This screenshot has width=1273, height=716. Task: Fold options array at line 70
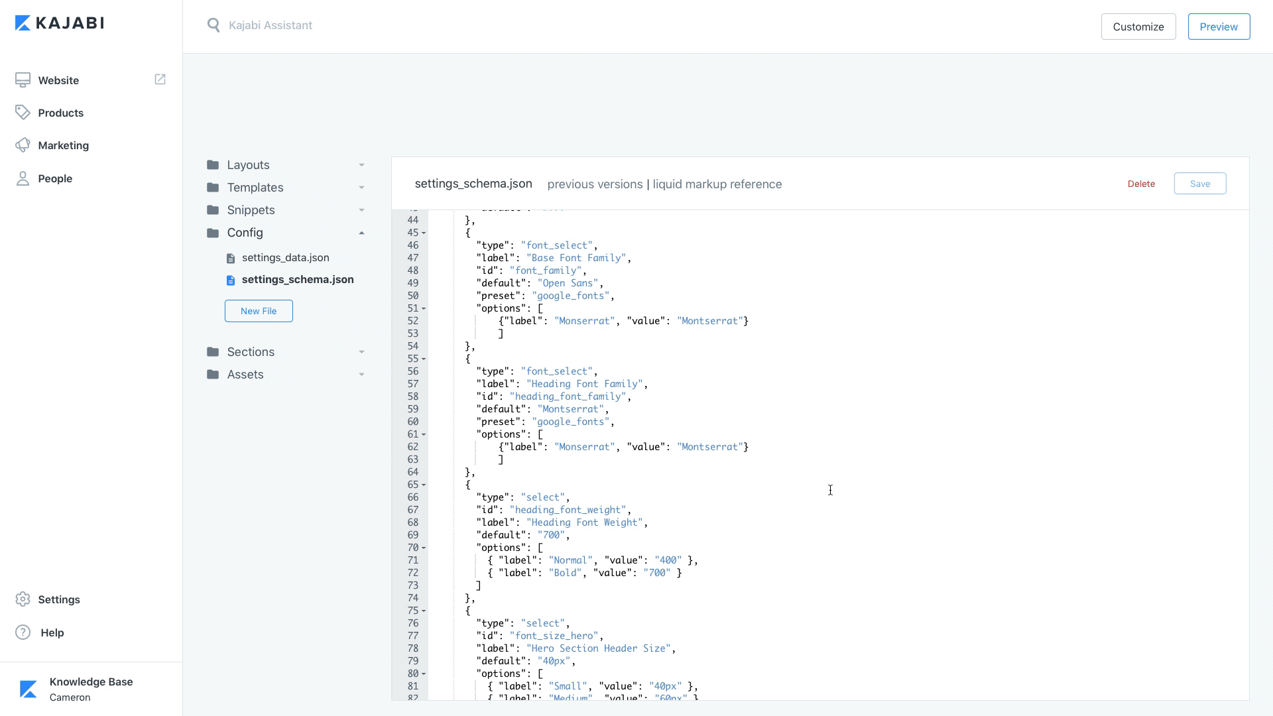click(x=424, y=548)
